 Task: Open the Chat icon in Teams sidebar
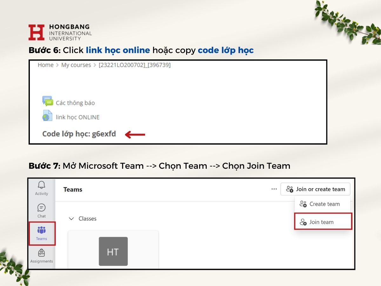click(x=41, y=208)
